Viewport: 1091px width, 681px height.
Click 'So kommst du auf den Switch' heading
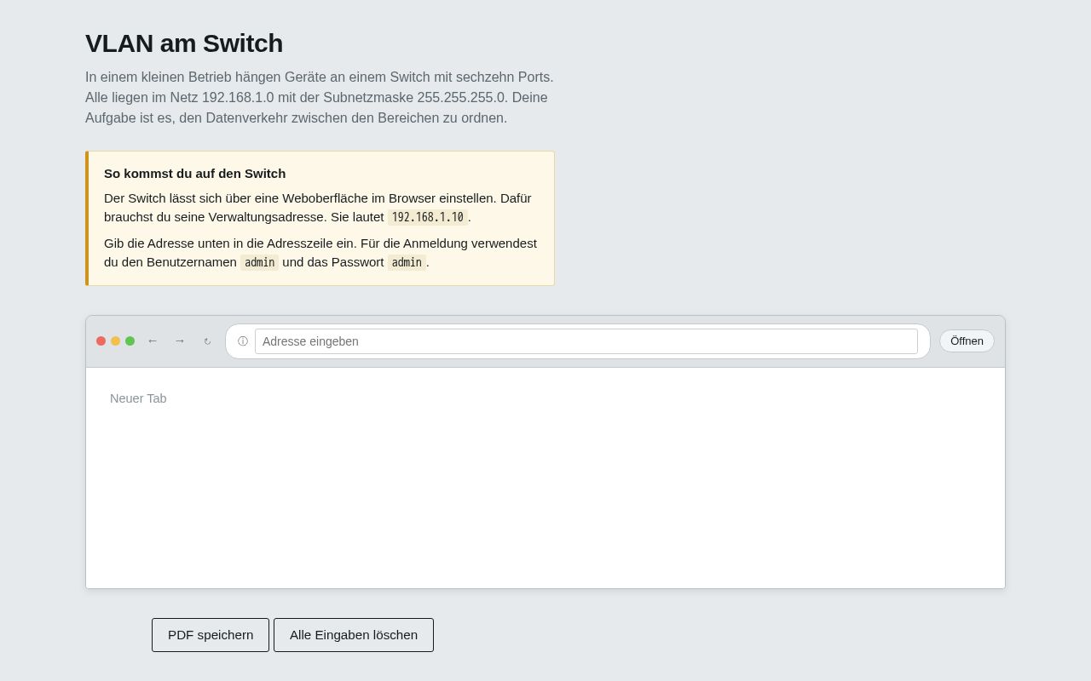point(195,174)
